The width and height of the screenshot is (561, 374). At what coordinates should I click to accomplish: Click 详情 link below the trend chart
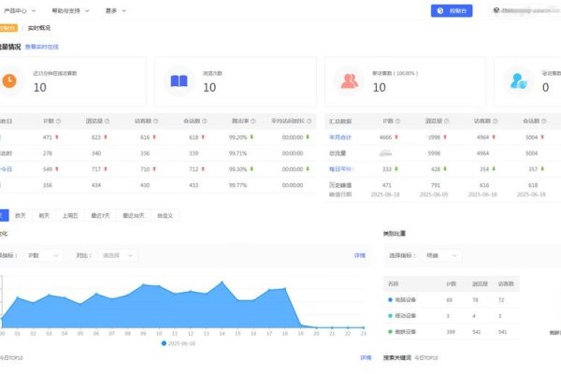coord(366,357)
